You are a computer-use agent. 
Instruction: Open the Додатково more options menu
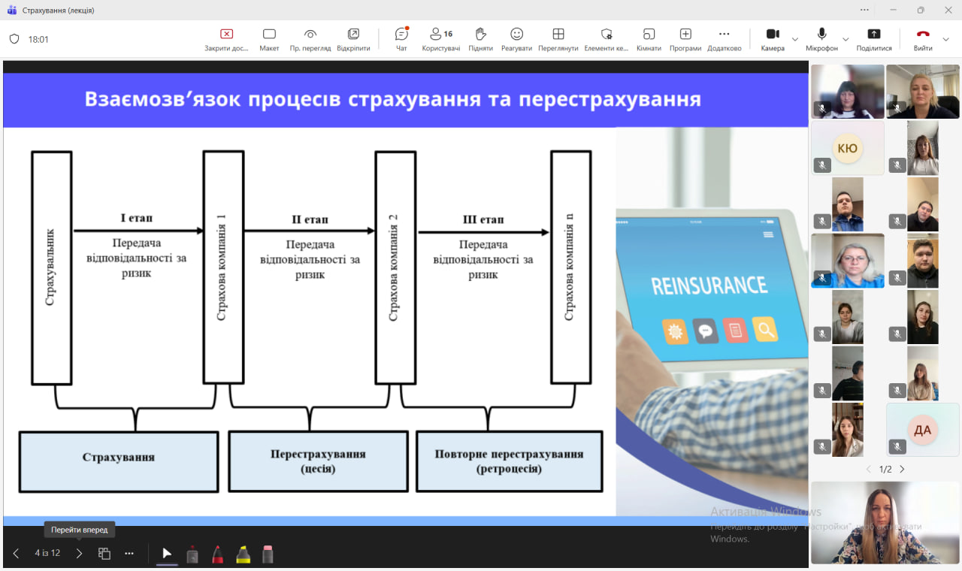[x=724, y=38]
